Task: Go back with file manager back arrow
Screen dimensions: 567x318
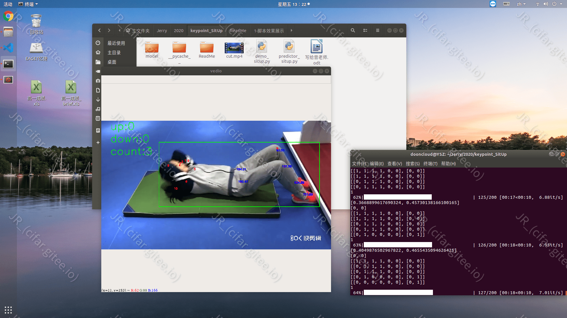Action: tap(100, 30)
